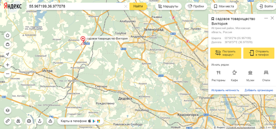This screenshot has width=276, height=129.
Task: Click the Найти search button
Action: pyautogui.click(x=138, y=6)
